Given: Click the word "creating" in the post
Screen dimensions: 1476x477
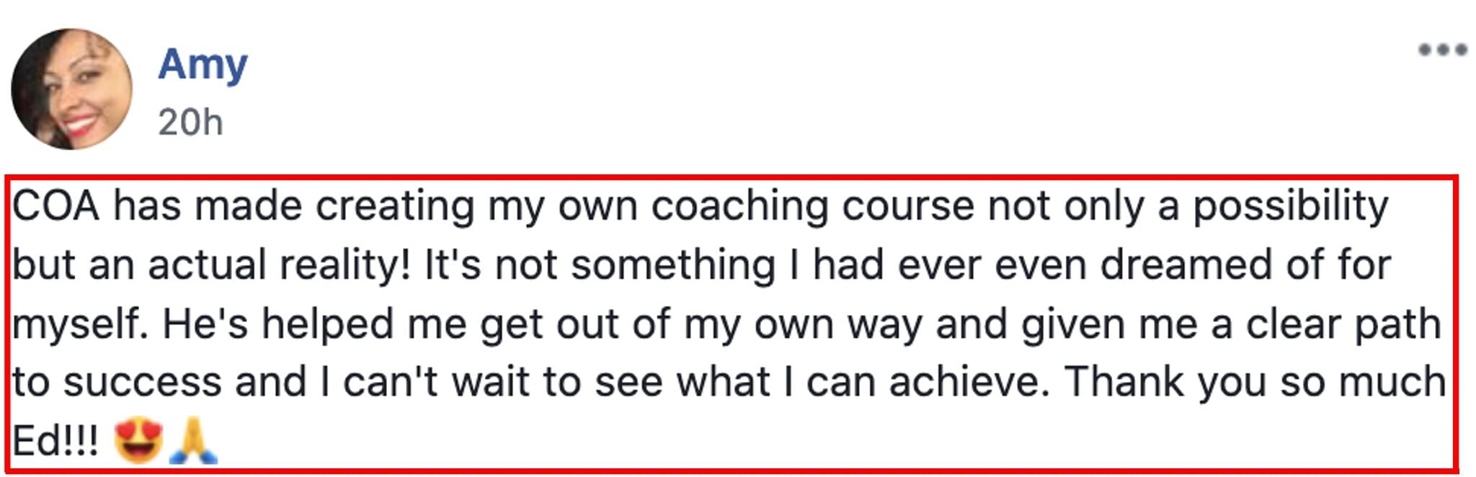Looking at the screenshot, I should (x=395, y=207).
